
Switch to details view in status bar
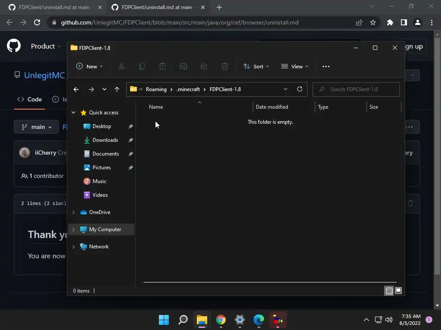389,291
